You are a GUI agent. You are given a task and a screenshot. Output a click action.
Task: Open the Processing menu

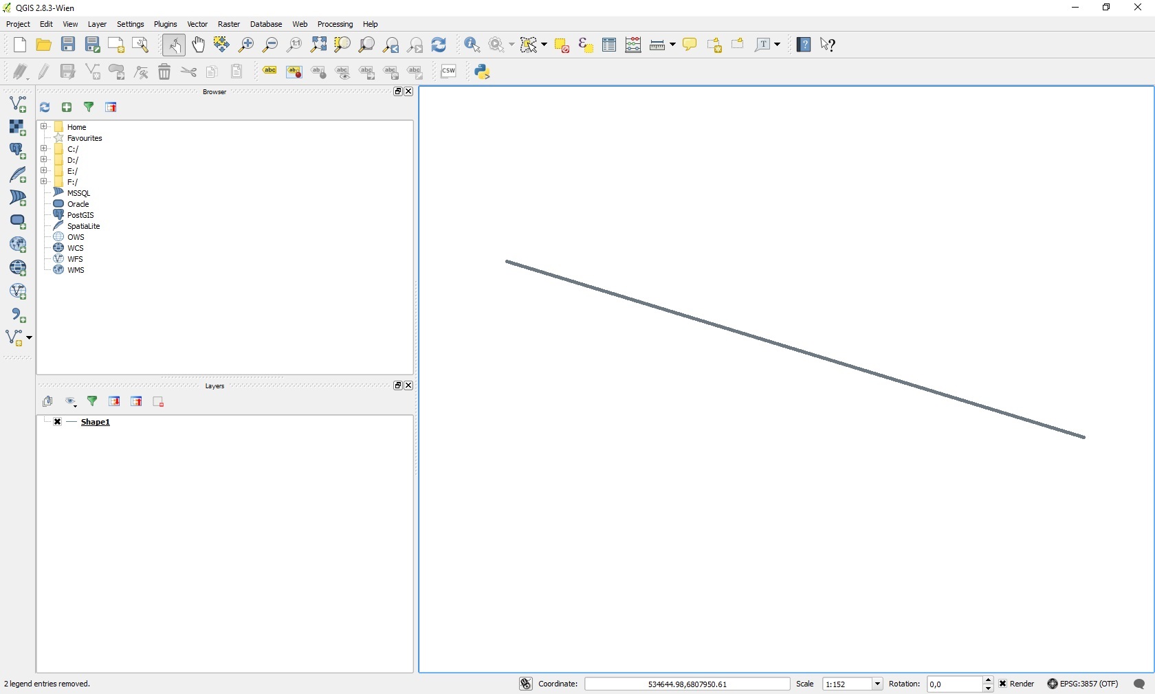tap(335, 24)
